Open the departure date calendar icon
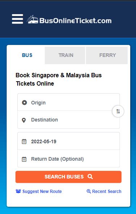 (x=24, y=141)
